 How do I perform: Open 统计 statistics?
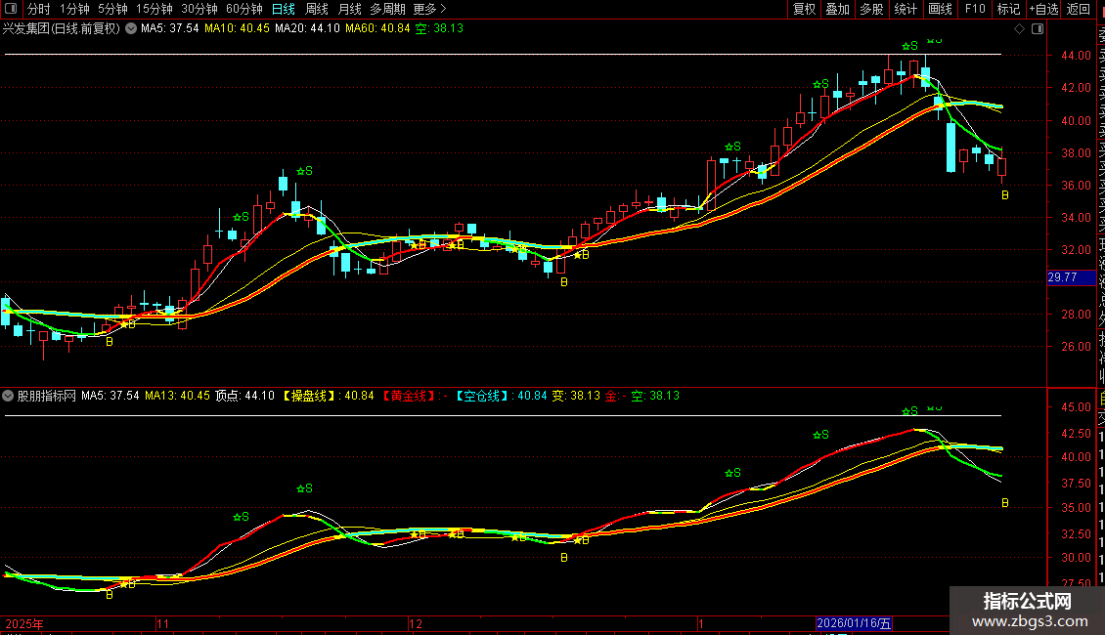906,9
